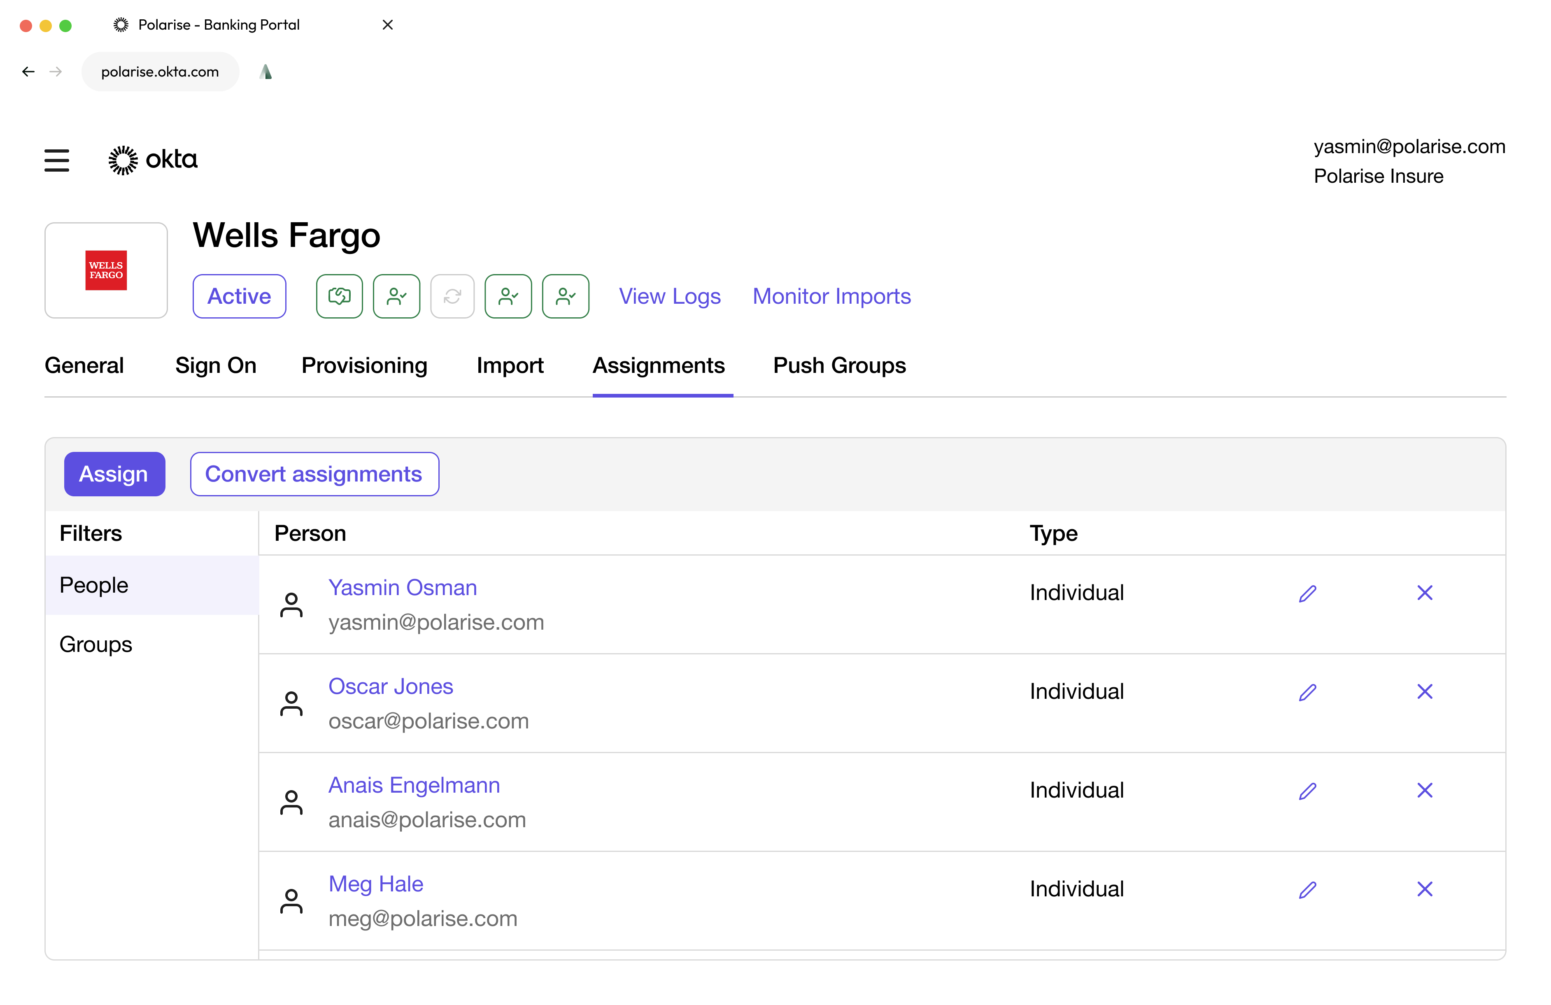Click the yasmin@polarise.com account in the header

[x=1409, y=147]
